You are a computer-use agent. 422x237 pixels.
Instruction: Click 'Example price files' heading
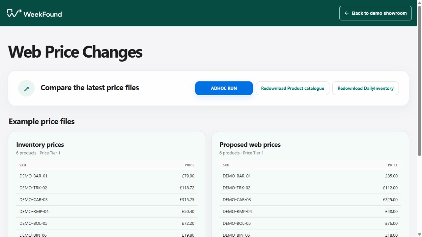[x=42, y=121]
